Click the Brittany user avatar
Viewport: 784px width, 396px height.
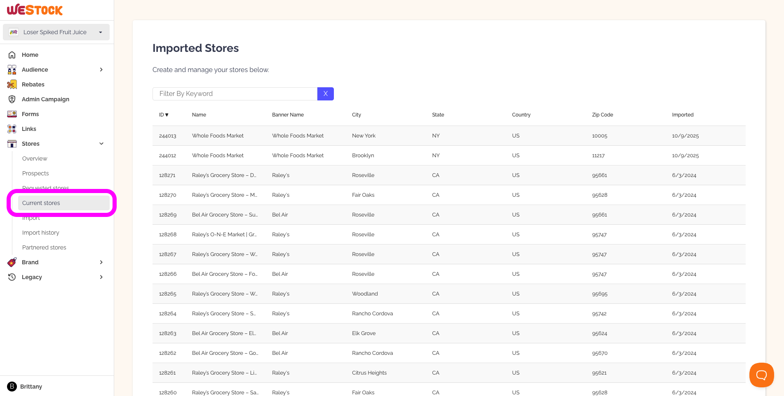coord(12,387)
